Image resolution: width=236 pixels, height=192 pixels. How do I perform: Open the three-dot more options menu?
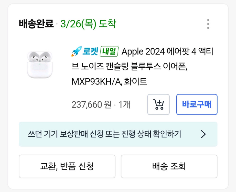pyautogui.click(x=209, y=24)
